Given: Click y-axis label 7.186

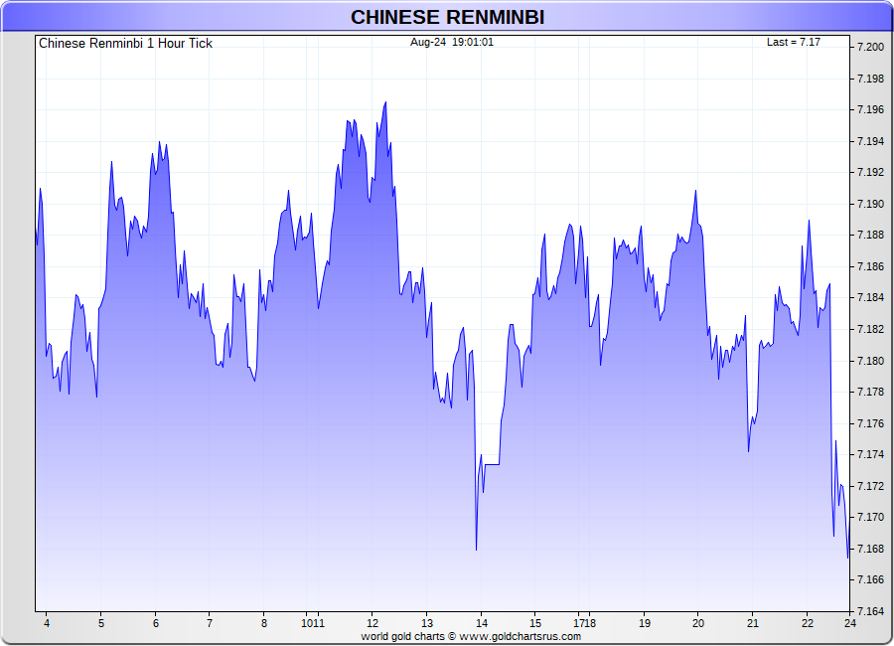Looking at the screenshot, I should (x=870, y=266).
